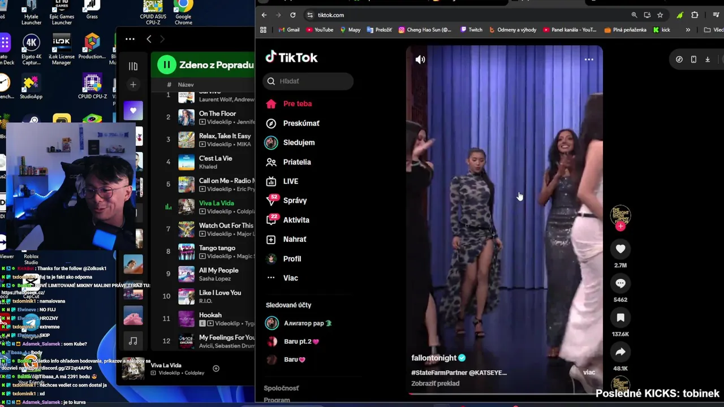
Task: Bookmark this page with star icon
Action: (660, 15)
